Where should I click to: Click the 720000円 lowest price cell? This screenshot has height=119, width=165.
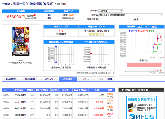65,95
